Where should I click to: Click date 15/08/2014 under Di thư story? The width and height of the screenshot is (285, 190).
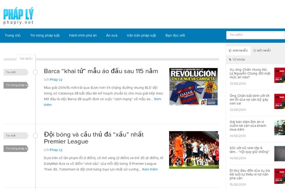(x=237, y=185)
